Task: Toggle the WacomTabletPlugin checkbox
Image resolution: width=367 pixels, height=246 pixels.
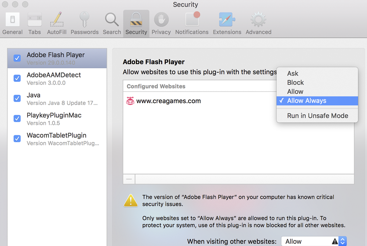Action: pos(17,138)
